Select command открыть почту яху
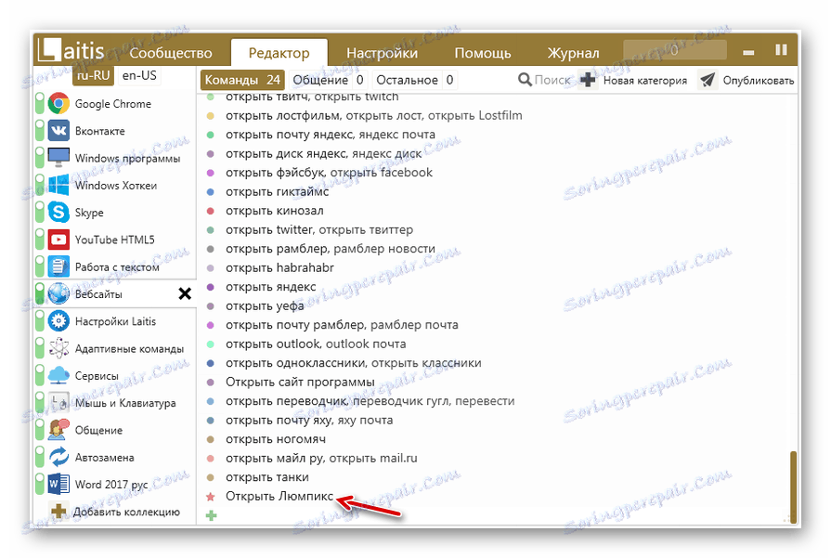This screenshot has height=558, width=831. click(309, 421)
